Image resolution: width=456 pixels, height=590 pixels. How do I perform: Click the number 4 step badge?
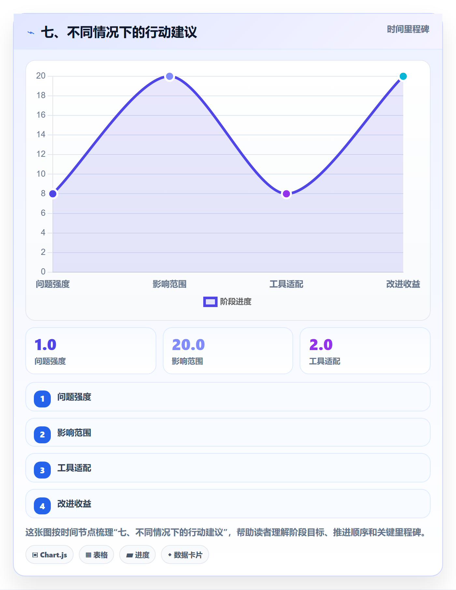[42, 506]
